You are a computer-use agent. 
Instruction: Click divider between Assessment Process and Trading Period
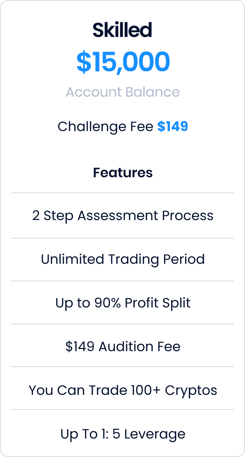[122, 238]
